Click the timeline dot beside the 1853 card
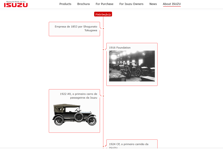The width and height of the screenshot is (223, 151). [x=103, y=29]
